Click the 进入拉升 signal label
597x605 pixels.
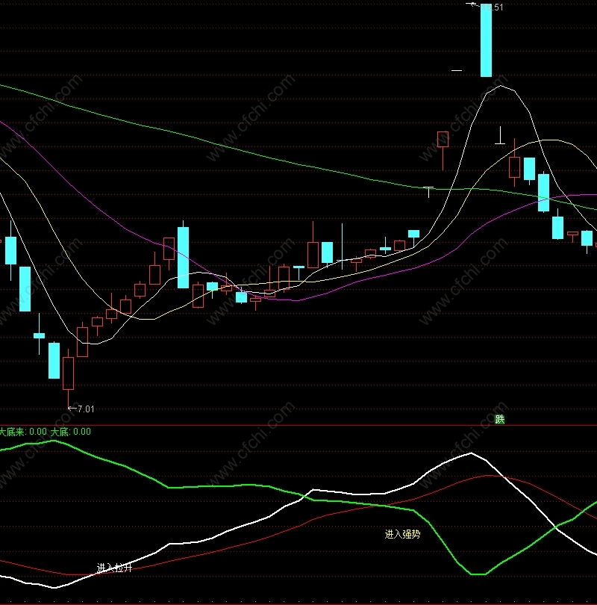(x=114, y=568)
